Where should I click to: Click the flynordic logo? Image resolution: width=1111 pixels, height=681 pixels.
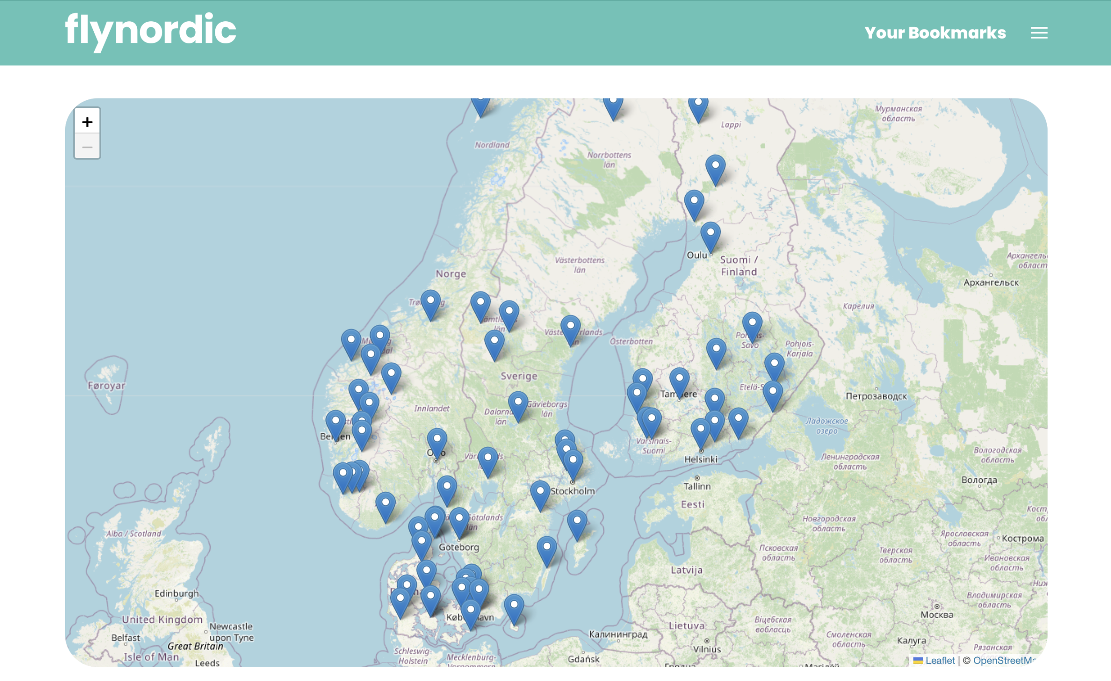pos(150,31)
